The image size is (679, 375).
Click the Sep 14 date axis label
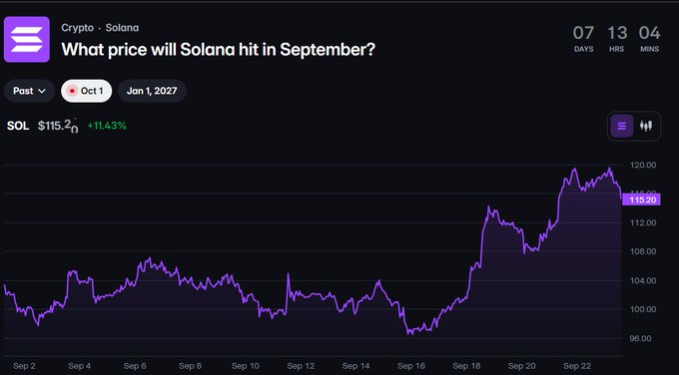[355, 366]
